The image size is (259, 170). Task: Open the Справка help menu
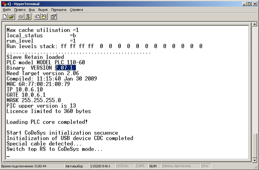coord(76,9)
